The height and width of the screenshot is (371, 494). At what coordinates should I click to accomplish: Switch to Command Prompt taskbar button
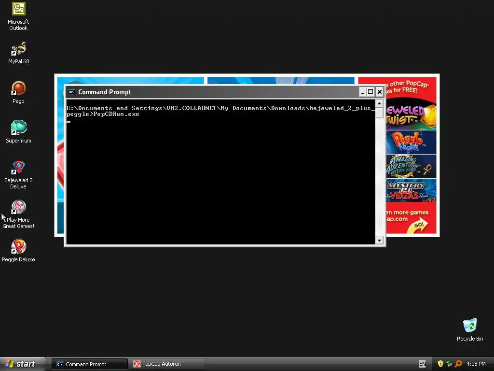coord(90,364)
